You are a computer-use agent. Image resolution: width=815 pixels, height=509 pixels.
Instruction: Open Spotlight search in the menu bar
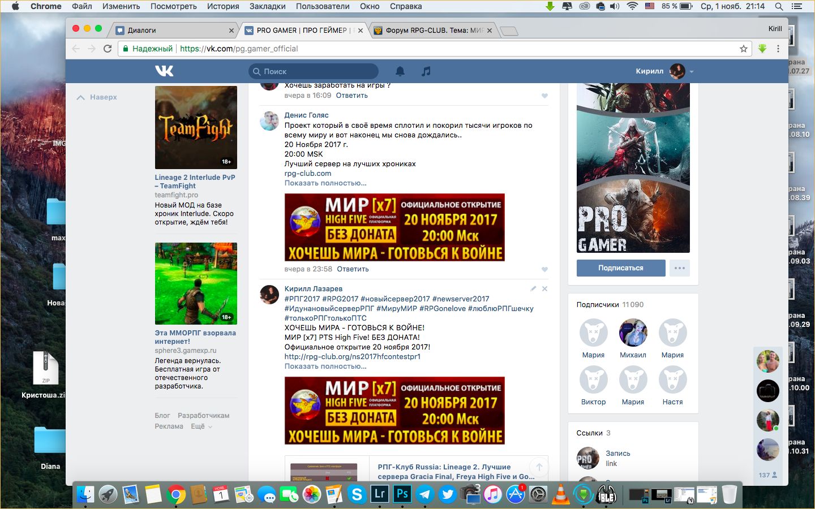(x=779, y=6)
